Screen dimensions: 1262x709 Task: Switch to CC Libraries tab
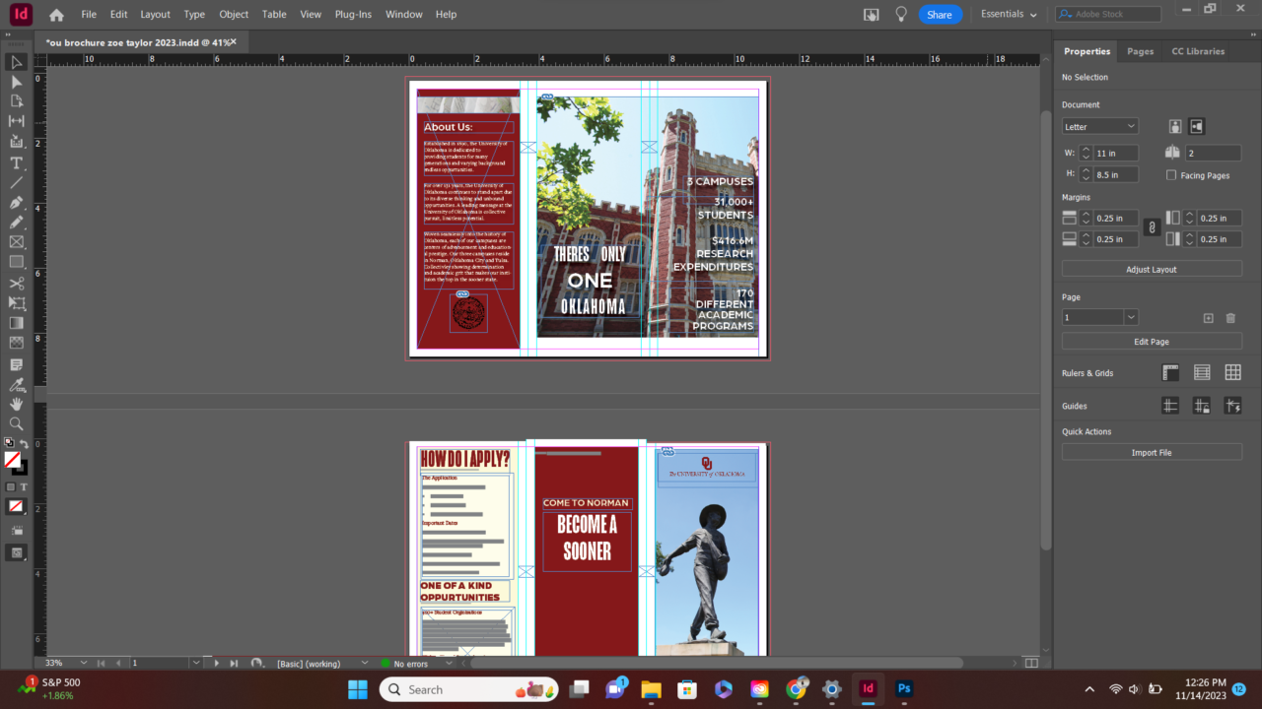point(1198,51)
